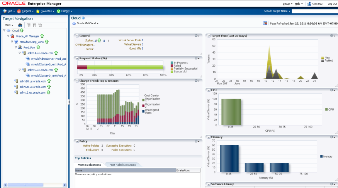Image resolution: width=338 pixels, height=188 pixels.
Task: Select sclkm20.us.oracle.com in the tree
Action: 33,87
